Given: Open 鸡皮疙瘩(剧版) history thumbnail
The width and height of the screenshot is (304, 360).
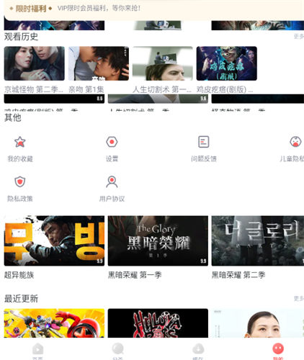Looking at the screenshot, I should 227,63.
